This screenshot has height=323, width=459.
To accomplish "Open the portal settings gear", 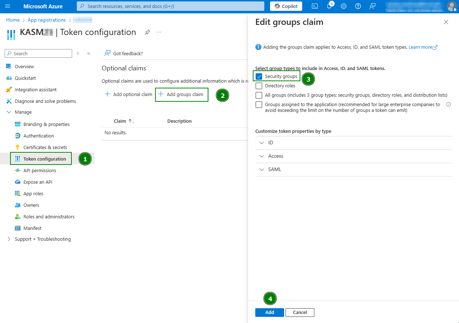I will click(x=343, y=6).
